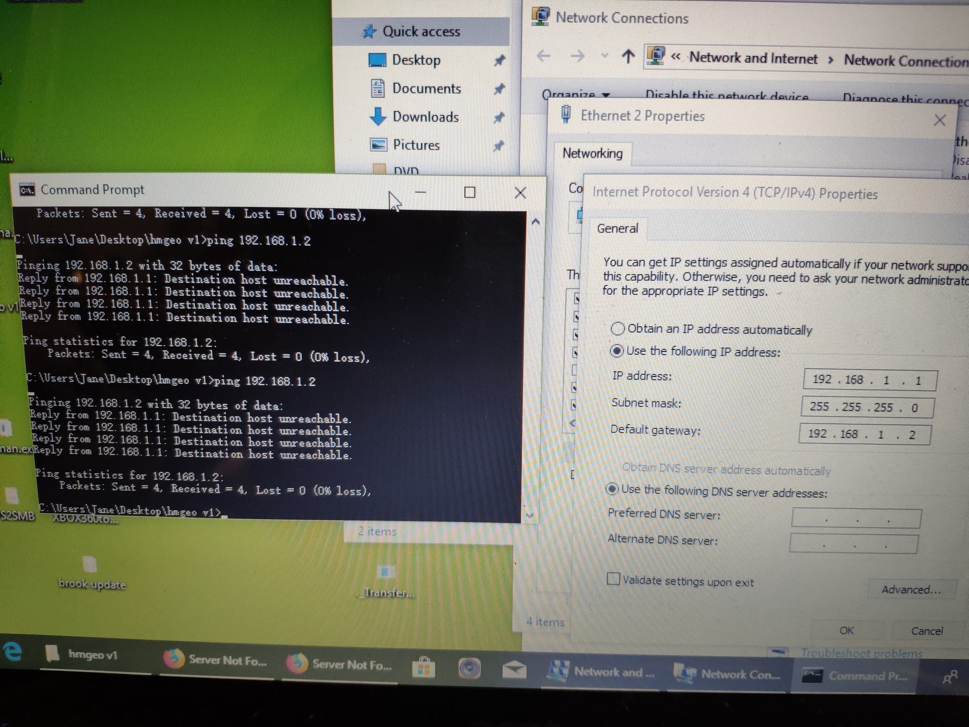Open the Networking tab in Ethernet 2 Properties
The image size is (969, 727).
(x=592, y=154)
